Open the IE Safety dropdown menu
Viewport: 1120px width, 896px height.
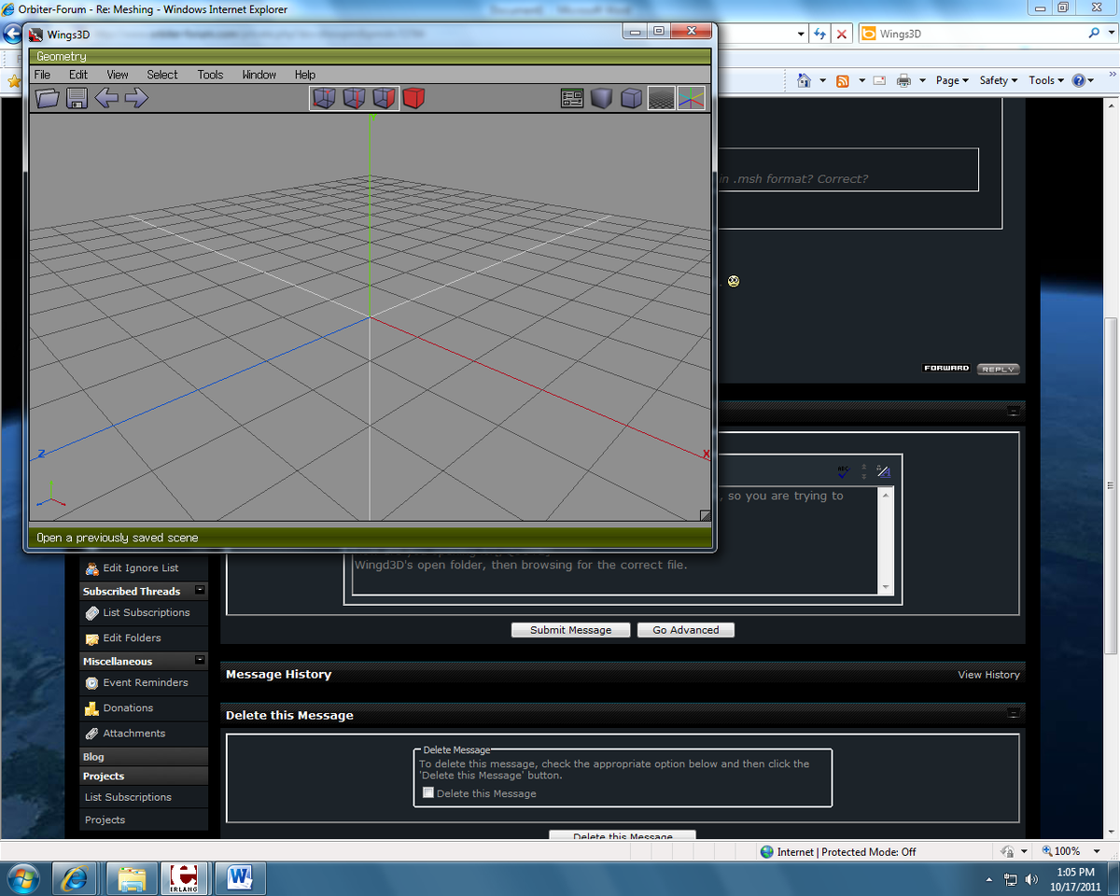999,80
